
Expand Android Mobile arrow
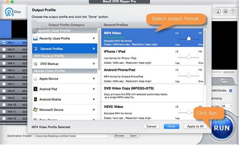94,99
